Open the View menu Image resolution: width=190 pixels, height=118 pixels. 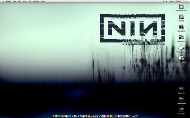25,1
